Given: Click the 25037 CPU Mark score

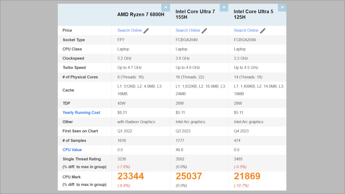Looking at the screenshot, I should coord(189,176).
